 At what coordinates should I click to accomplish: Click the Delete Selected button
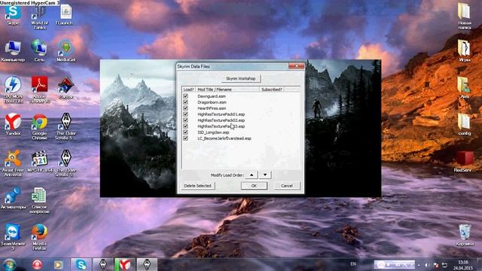(x=197, y=186)
